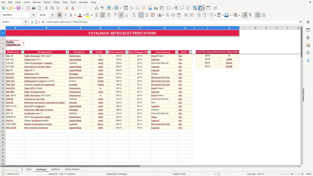Center cell content horizontally
This screenshot has width=313, height=176.
click(x=103, y=15)
